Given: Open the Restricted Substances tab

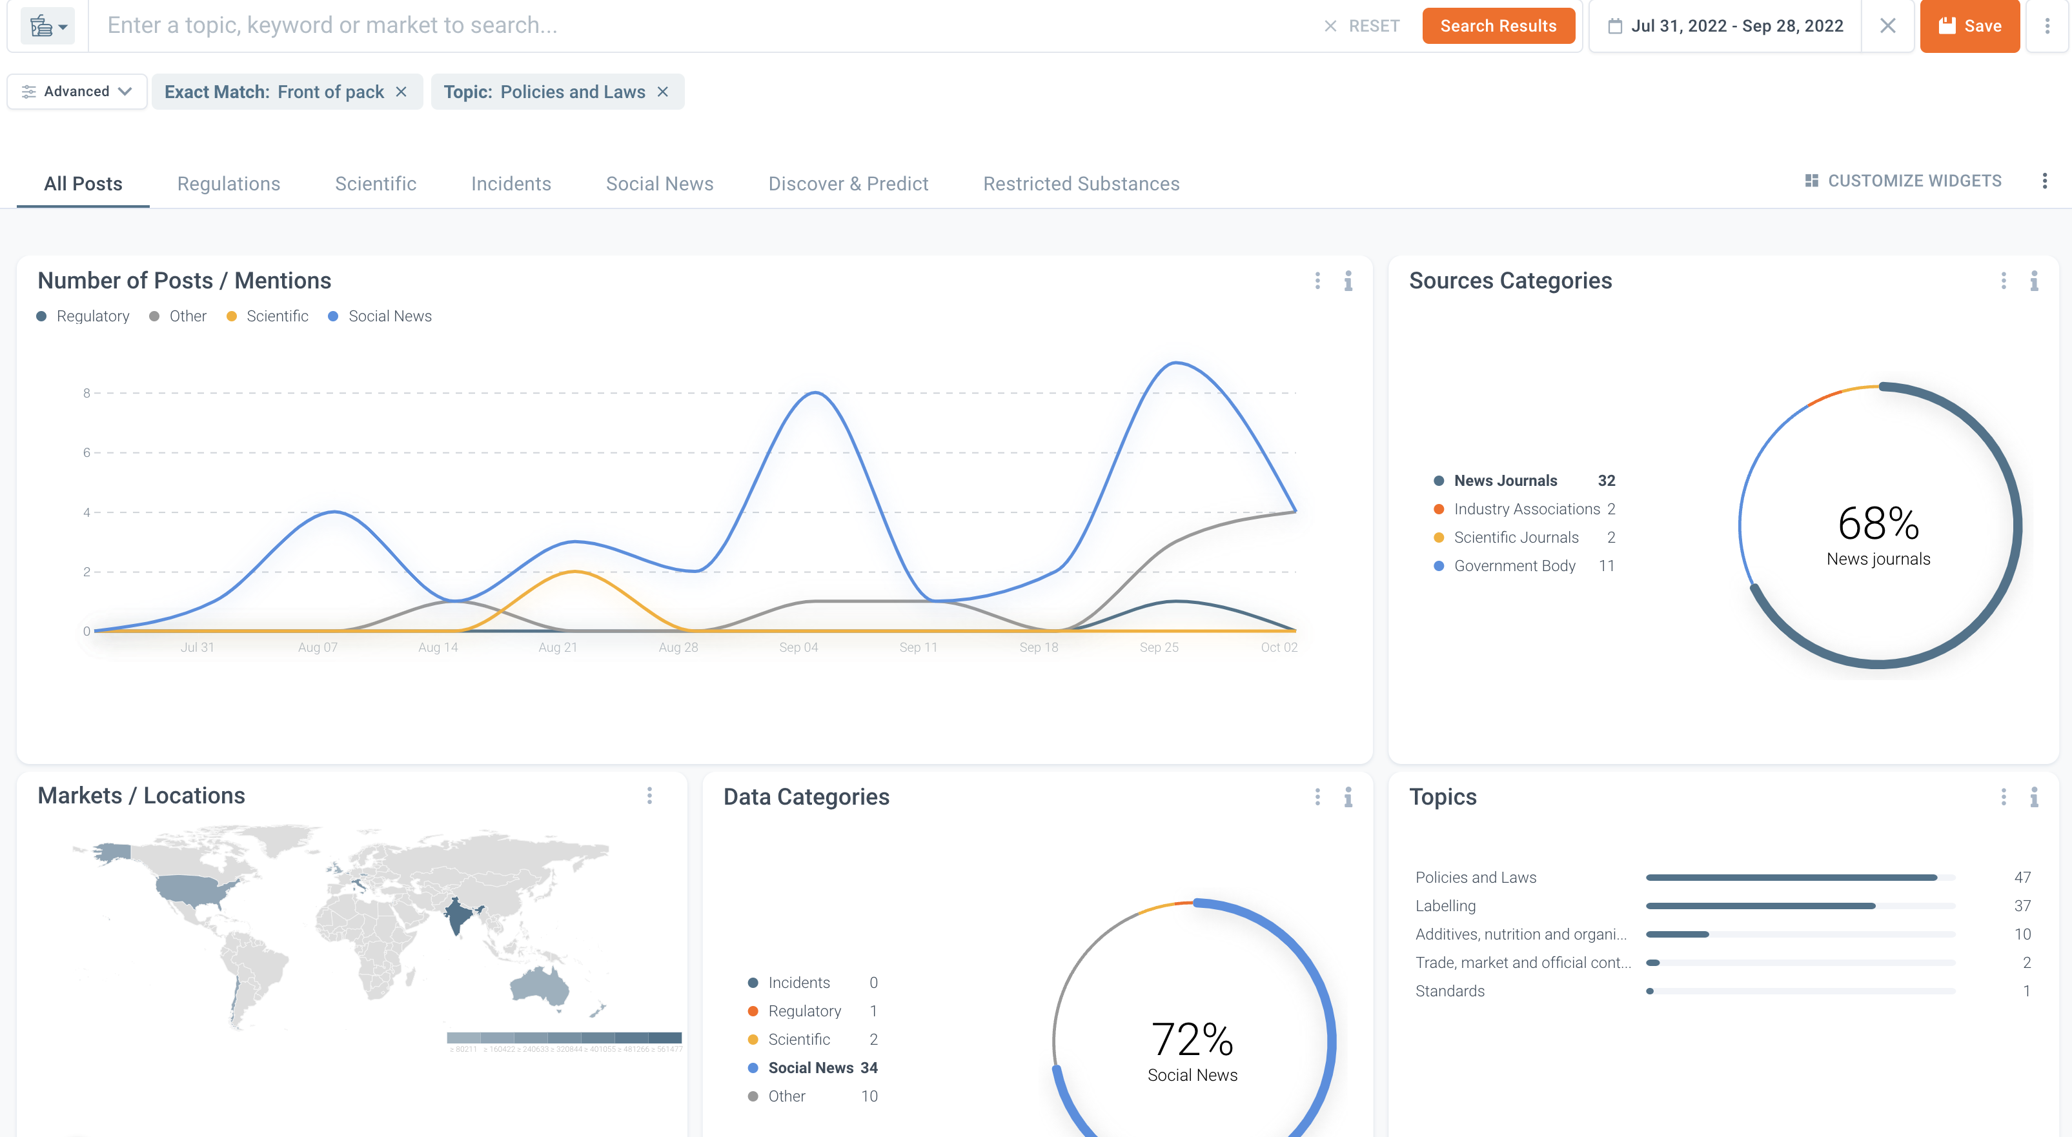Looking at the screenshot, I should coord(1081,183).
